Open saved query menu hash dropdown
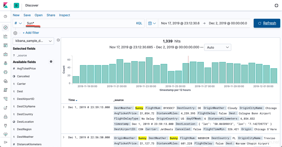Screen dimensions: 282x147 tap(18, 23)
